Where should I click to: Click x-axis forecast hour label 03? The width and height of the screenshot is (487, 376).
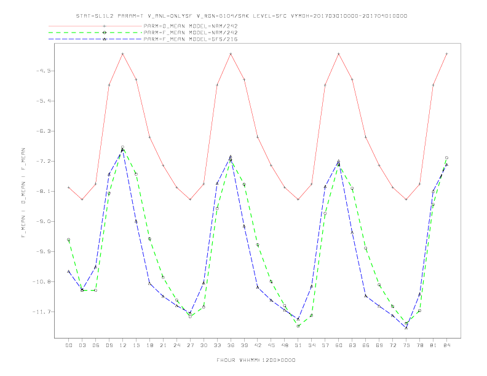(x=82, y=345)
